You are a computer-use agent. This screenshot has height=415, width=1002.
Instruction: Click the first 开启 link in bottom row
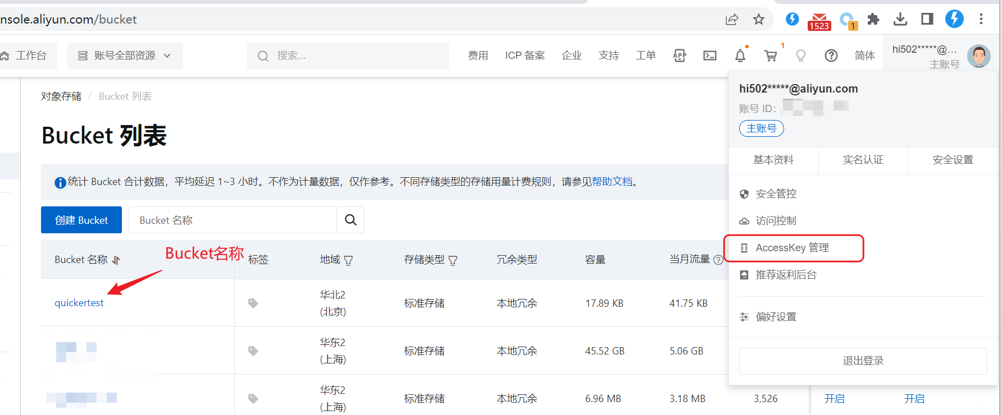point(835,399)
